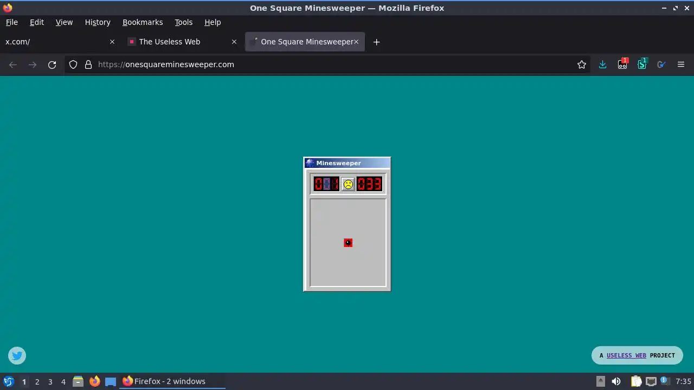Viewport: 694px width, 390px height.
Task: Open the Edit menu
Action: click(x=37, y=22)
